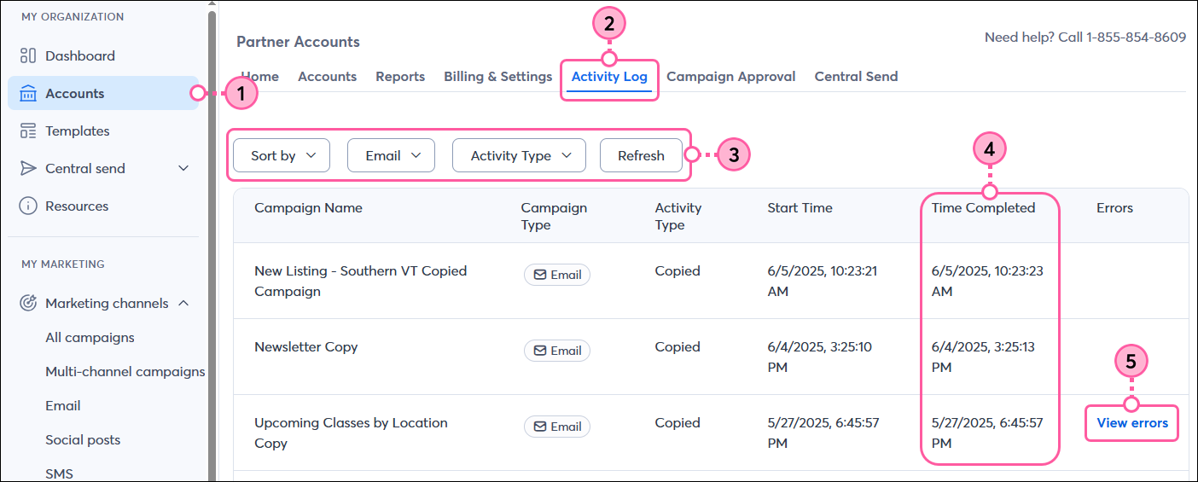Open the Central Send tab
Screen dimensions: 1198x482
pos(856,76)
